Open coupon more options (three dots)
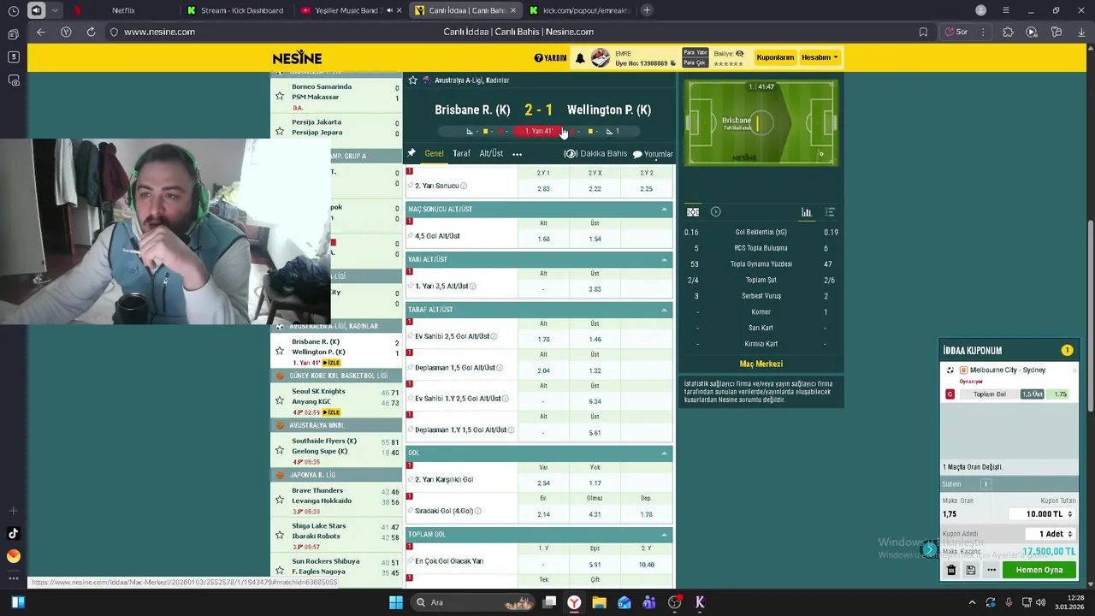Viewport: 1095px width, 616px height. (x=991, y=570)
